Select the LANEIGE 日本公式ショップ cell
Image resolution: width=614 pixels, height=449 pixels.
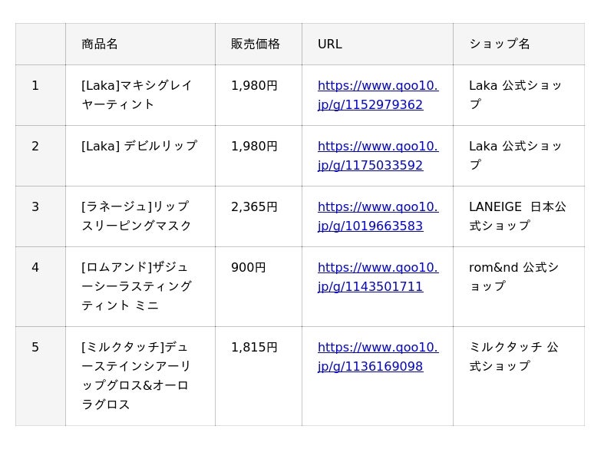coord(517,216)
